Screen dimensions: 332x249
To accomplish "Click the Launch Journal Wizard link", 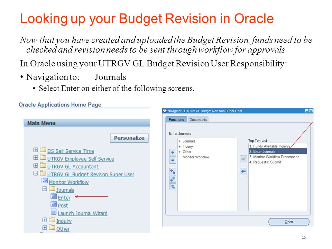I will [x=83, y=213].
